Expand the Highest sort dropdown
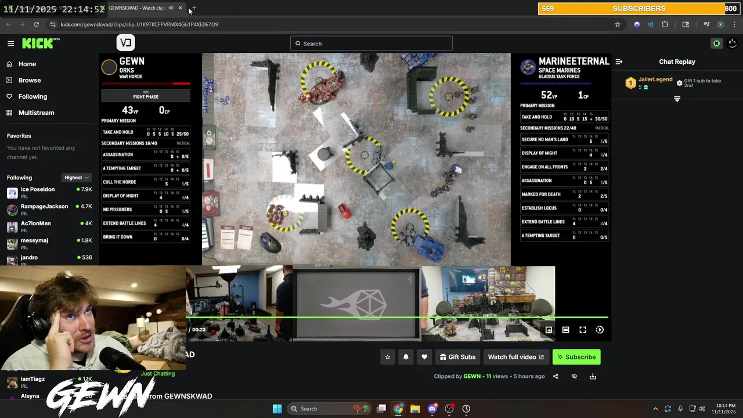 (x=77, y=178)
